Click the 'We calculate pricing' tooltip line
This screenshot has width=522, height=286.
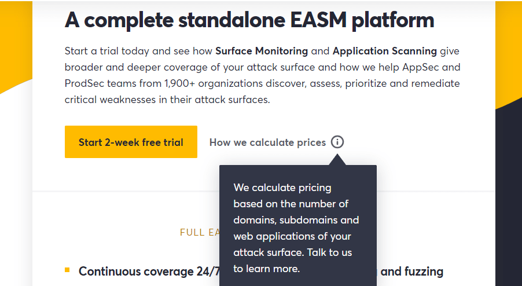click(x=282, y=188)
